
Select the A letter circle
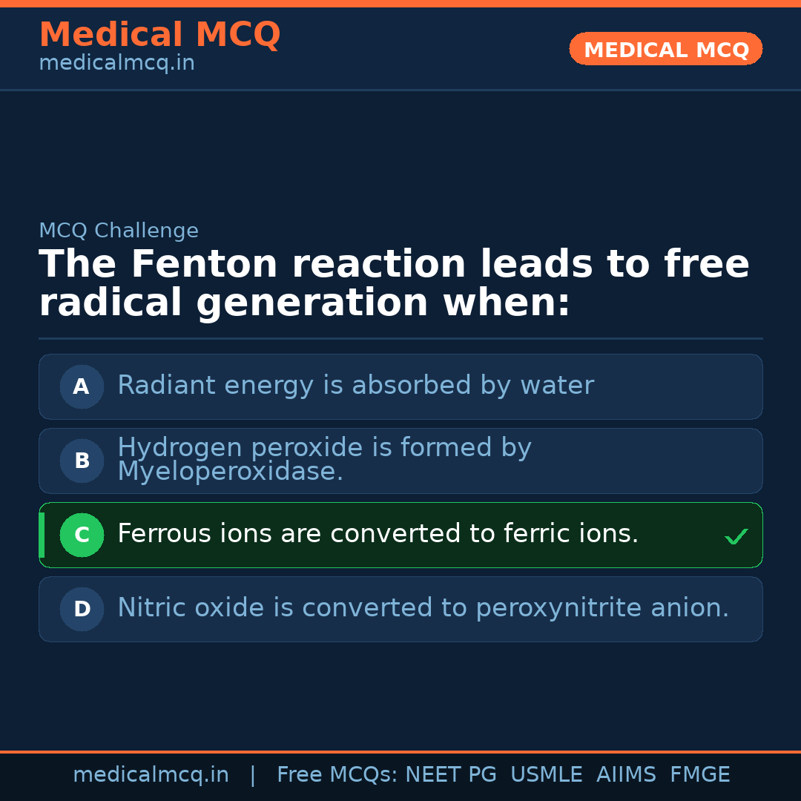click(x=82, y=386)
